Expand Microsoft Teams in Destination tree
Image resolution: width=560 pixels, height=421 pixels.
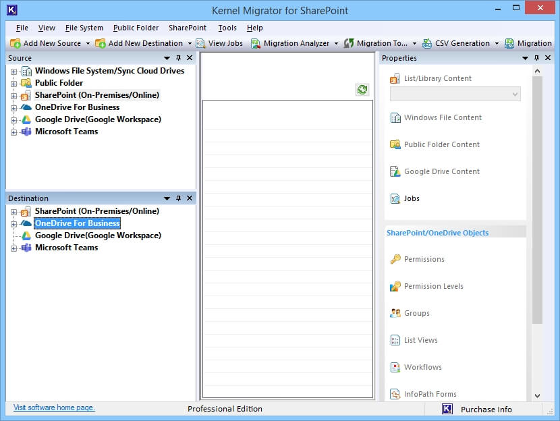13,248
